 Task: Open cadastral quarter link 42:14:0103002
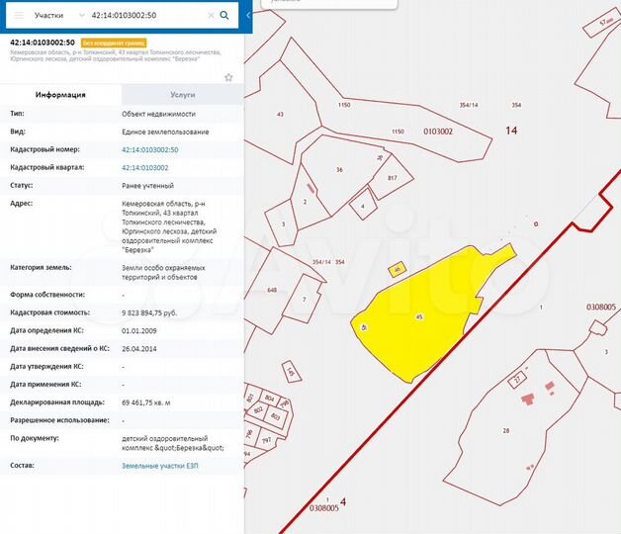[x=144, y=167]
